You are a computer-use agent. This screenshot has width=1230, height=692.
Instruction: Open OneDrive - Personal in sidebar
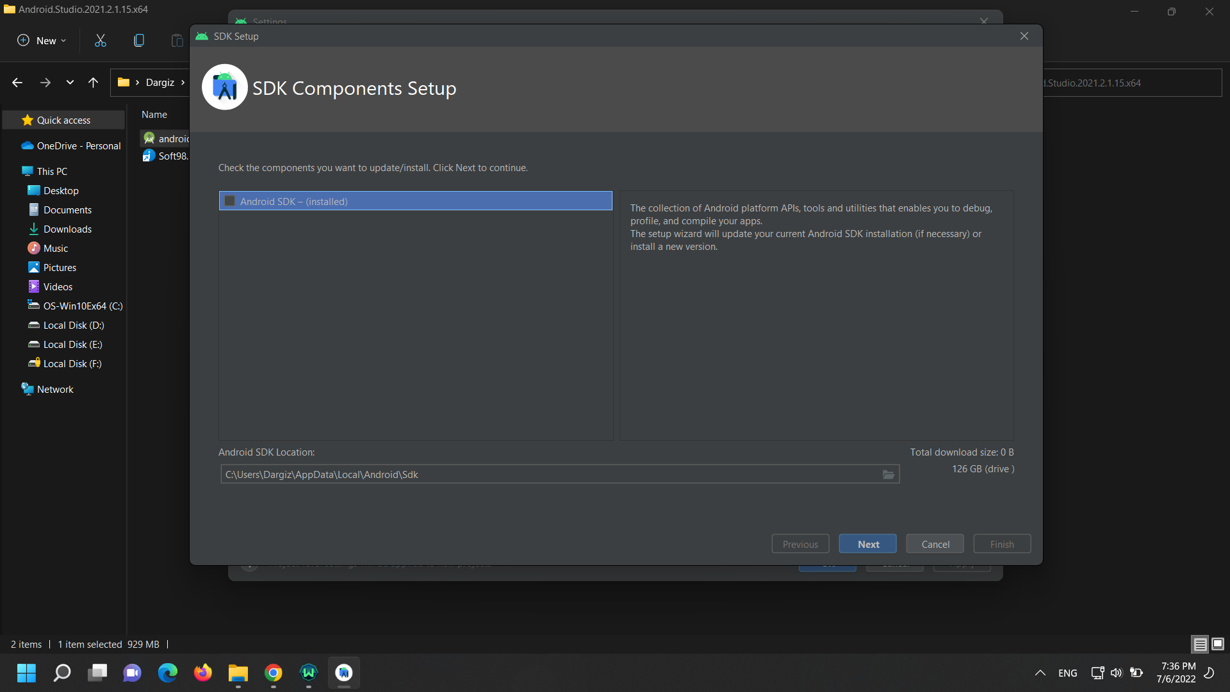click(70, 146)
